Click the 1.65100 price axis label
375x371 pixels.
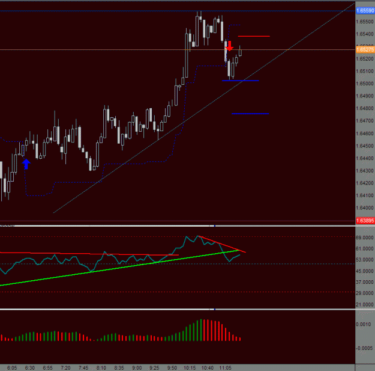365,71
